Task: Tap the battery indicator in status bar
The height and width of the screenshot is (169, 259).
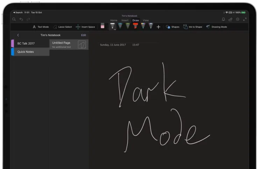Action: point(243,13)
